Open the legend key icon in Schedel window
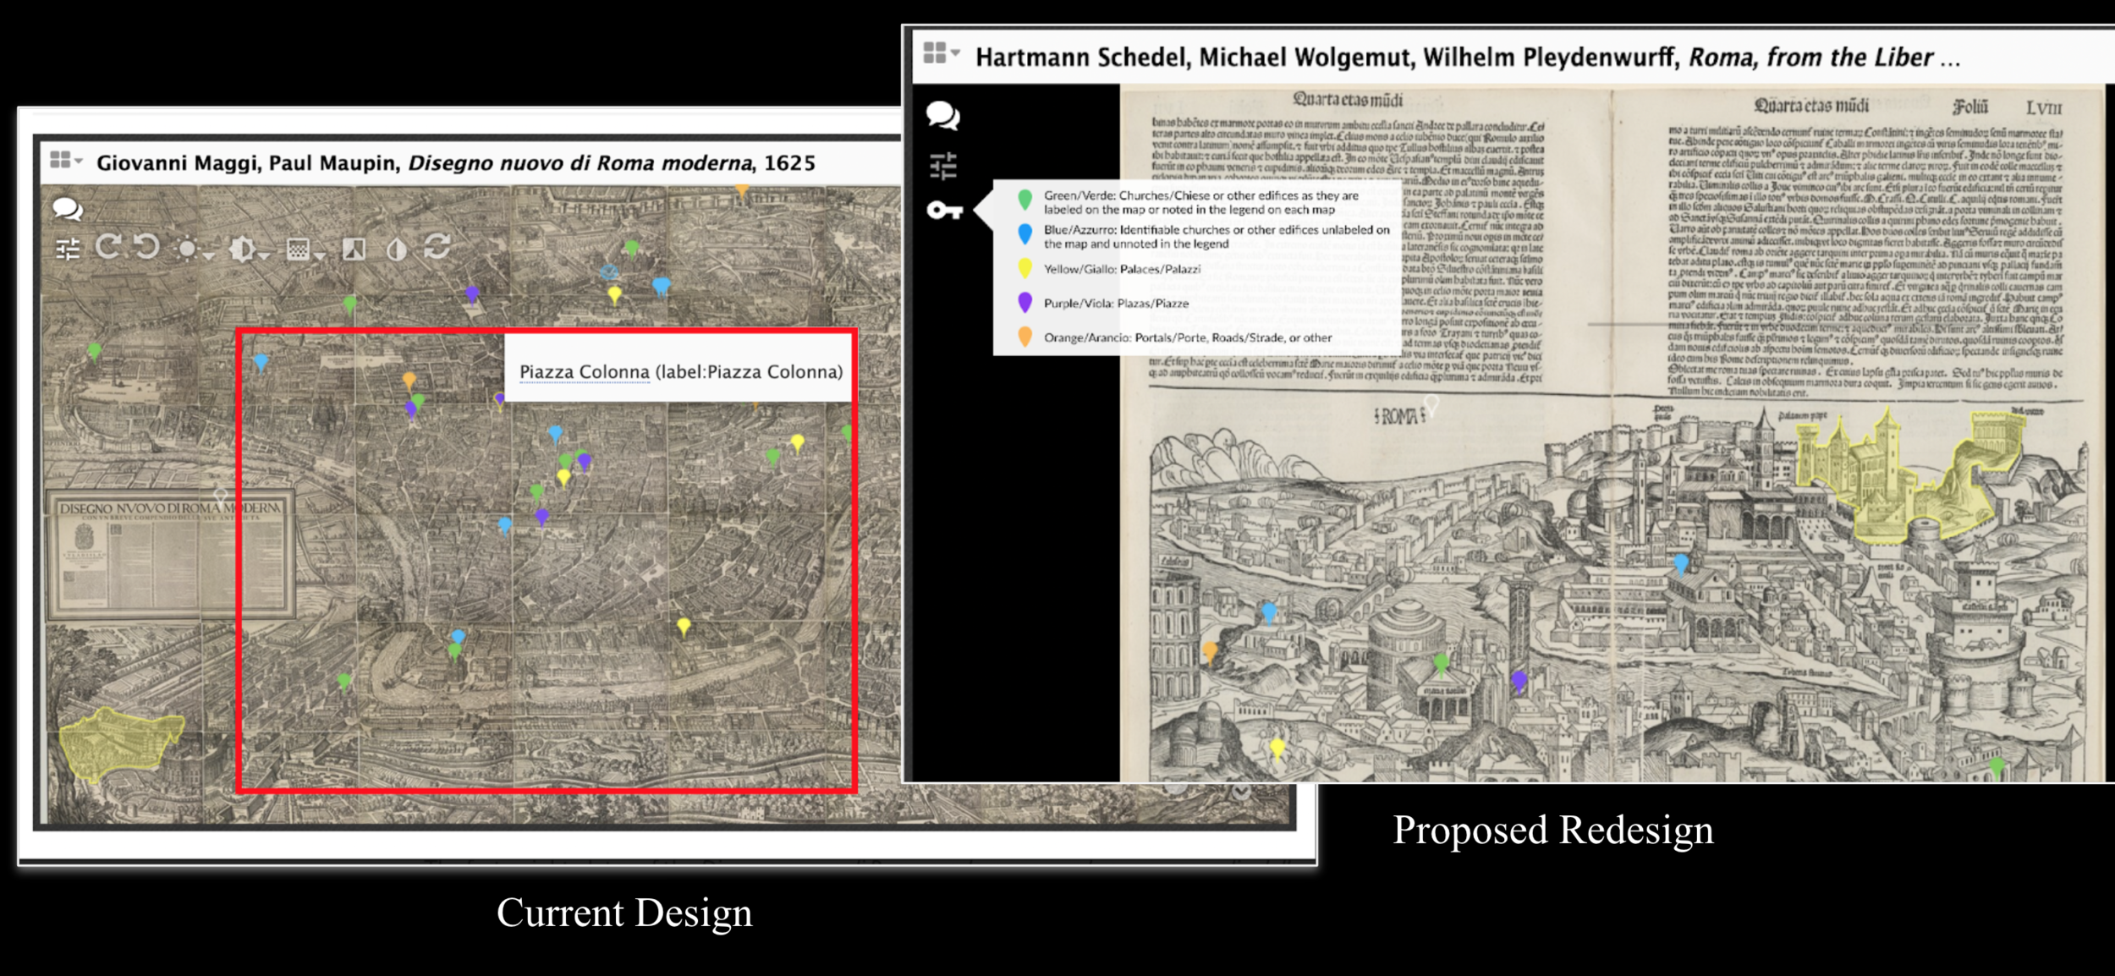Screen dimensions: 2115x976 coord(943,210)
